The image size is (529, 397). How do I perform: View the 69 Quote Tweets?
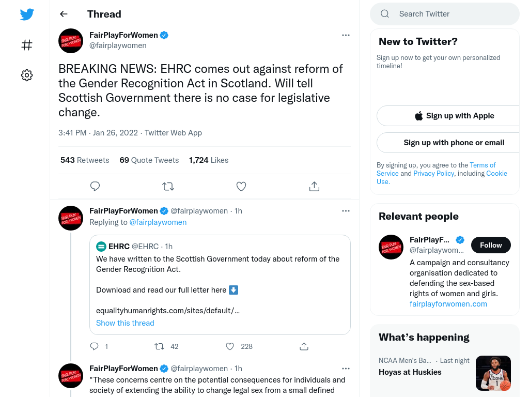[149, 160]
